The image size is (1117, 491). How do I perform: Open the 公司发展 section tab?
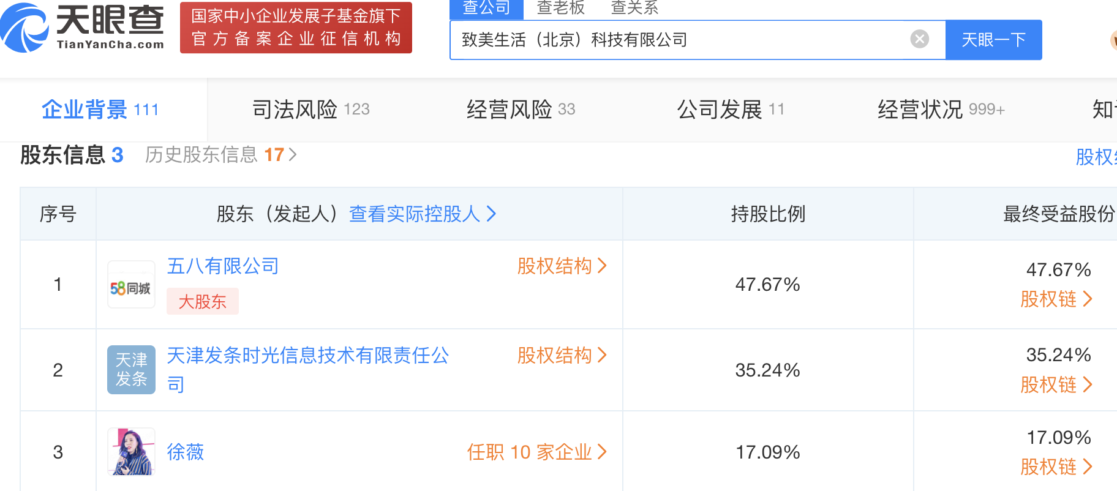tap(730, 110)
